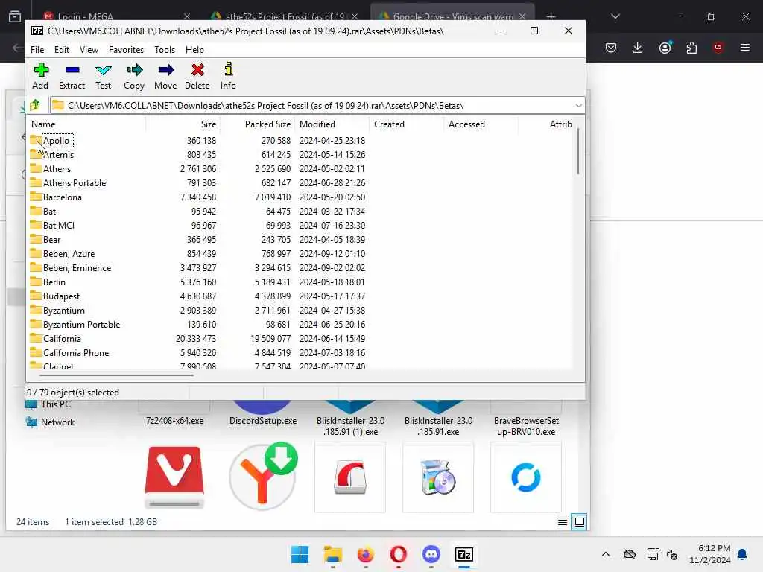763x572 pixels.
Task: Open the Tools menu
Action: (165, 50)
